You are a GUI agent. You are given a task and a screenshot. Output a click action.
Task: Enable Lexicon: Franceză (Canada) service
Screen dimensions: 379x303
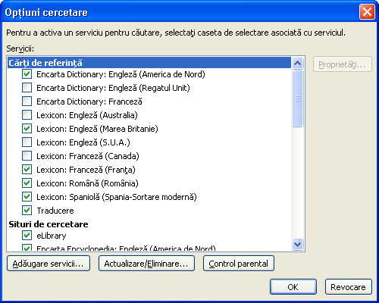coord(27,156)
